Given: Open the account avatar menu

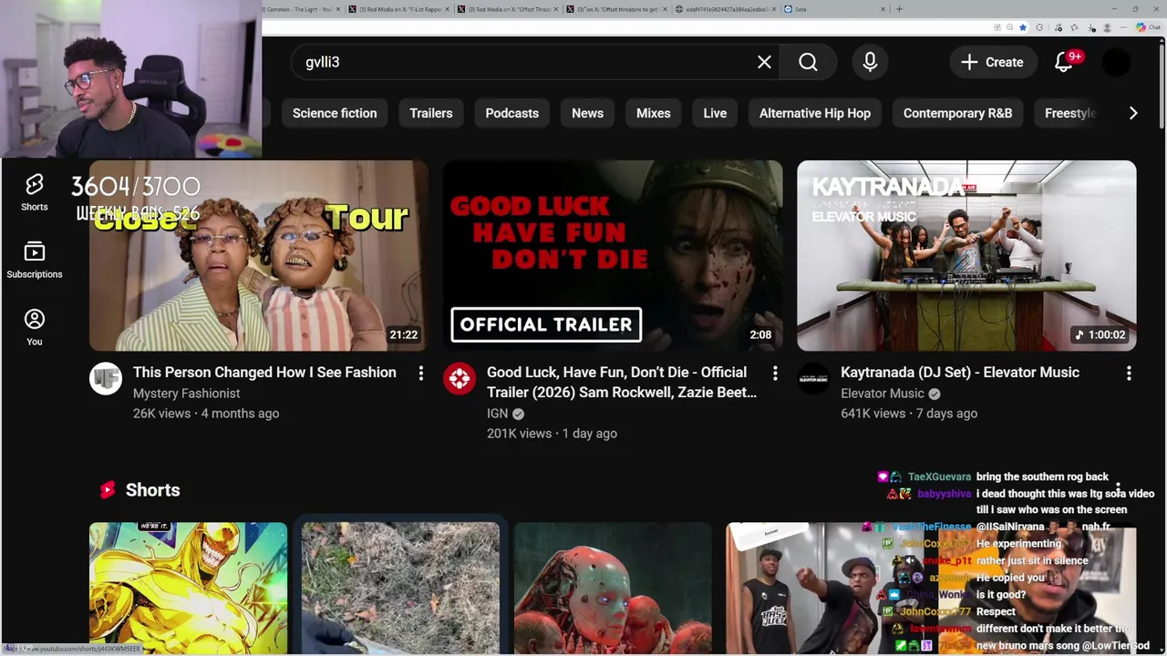Looking at the screenshot, I should (1116, 62).
